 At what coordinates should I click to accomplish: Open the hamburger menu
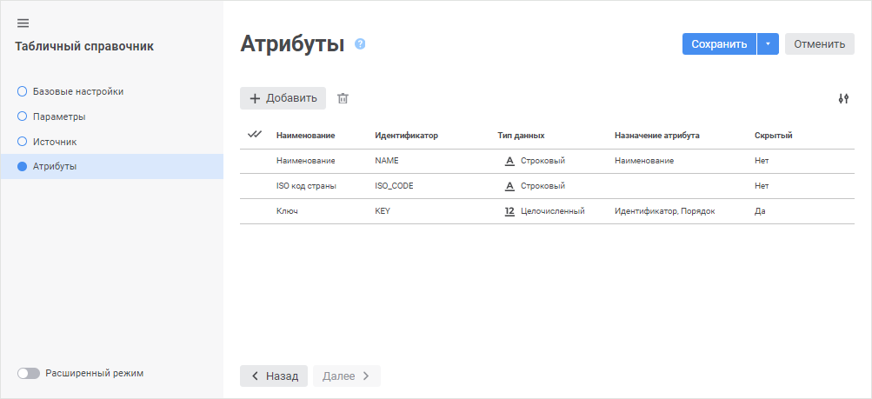tap(23, 23)
